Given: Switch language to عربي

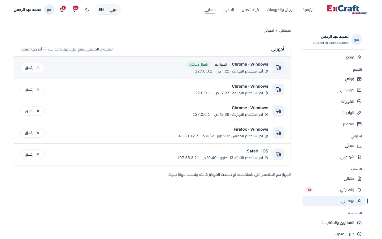Looking at the screenshot, I should (x=113, y=10).
